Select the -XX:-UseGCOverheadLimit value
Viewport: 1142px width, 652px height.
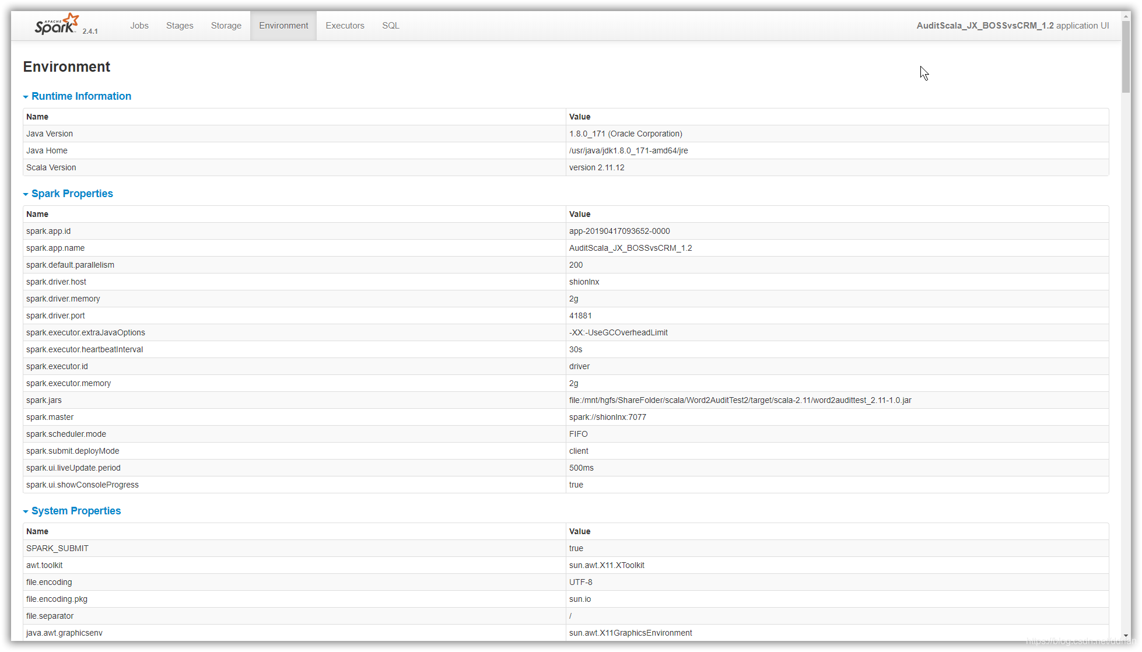pos(618,332)
